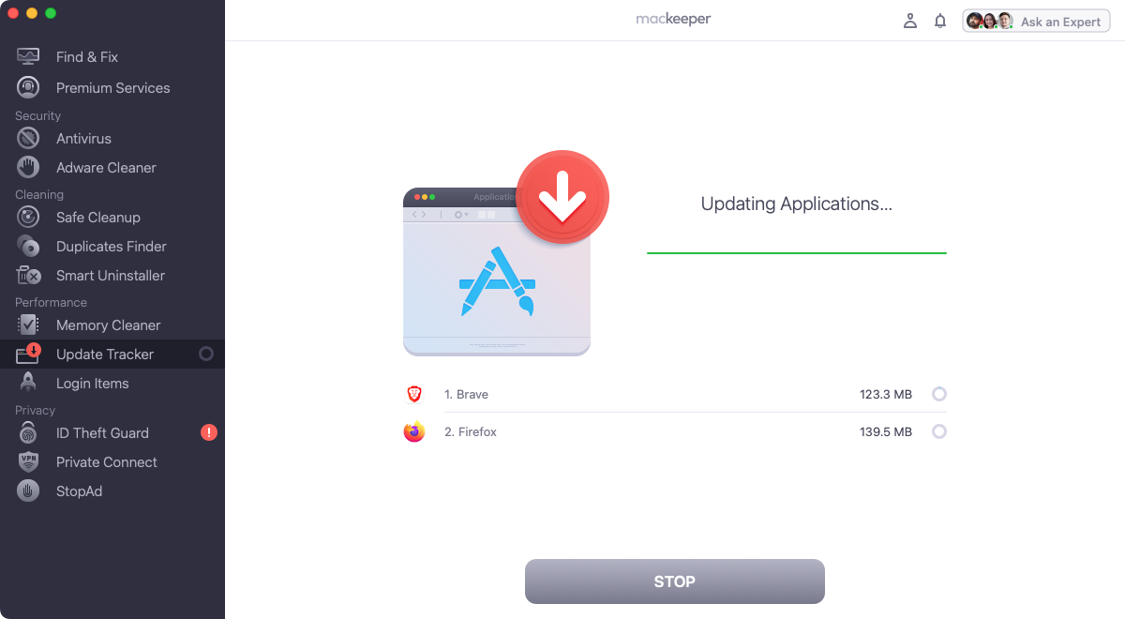
Task: Click the Firefox update status circle
Action: pyautogui.click(x=939, y=431)
